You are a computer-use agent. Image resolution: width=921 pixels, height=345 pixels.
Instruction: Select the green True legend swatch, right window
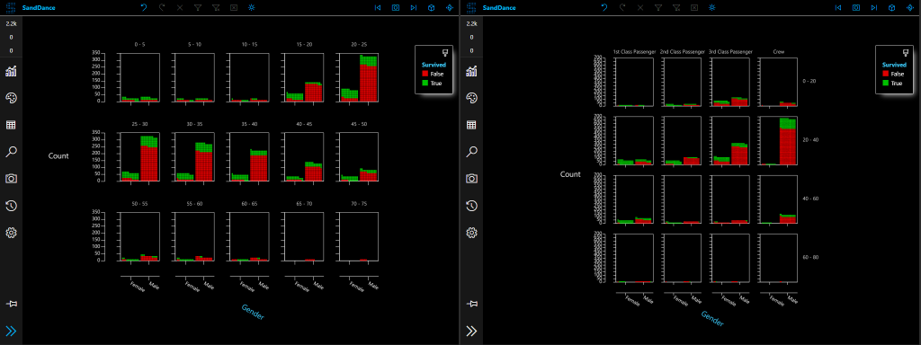click(886, 84)
